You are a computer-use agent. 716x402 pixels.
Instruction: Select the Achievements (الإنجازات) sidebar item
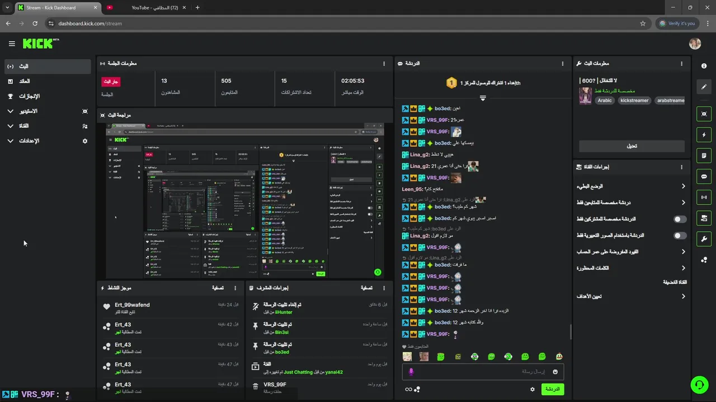point(48,96)
